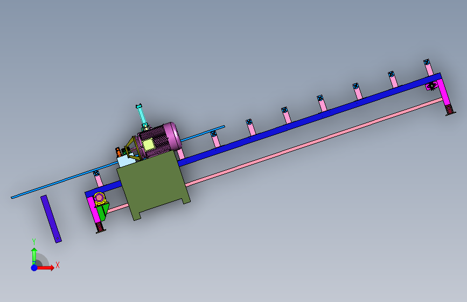Select the light blue block under the motor
The width and height of the screenshot is (467, 302).
(127, 161)
